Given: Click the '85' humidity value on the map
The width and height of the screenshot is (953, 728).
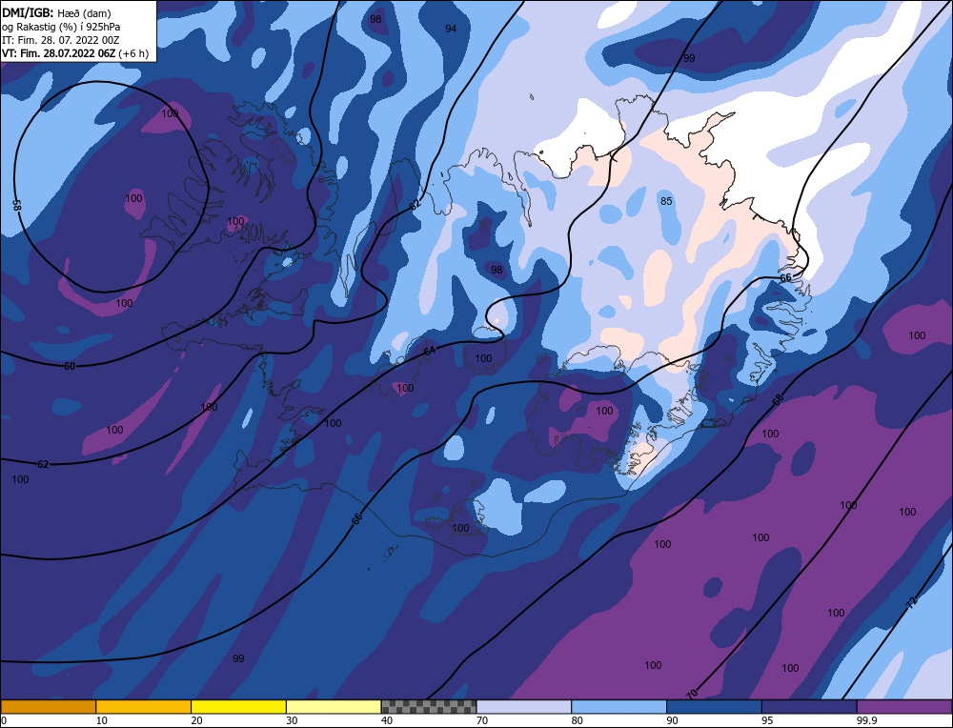Looking at the screenshot, I should tap(666, 201).
